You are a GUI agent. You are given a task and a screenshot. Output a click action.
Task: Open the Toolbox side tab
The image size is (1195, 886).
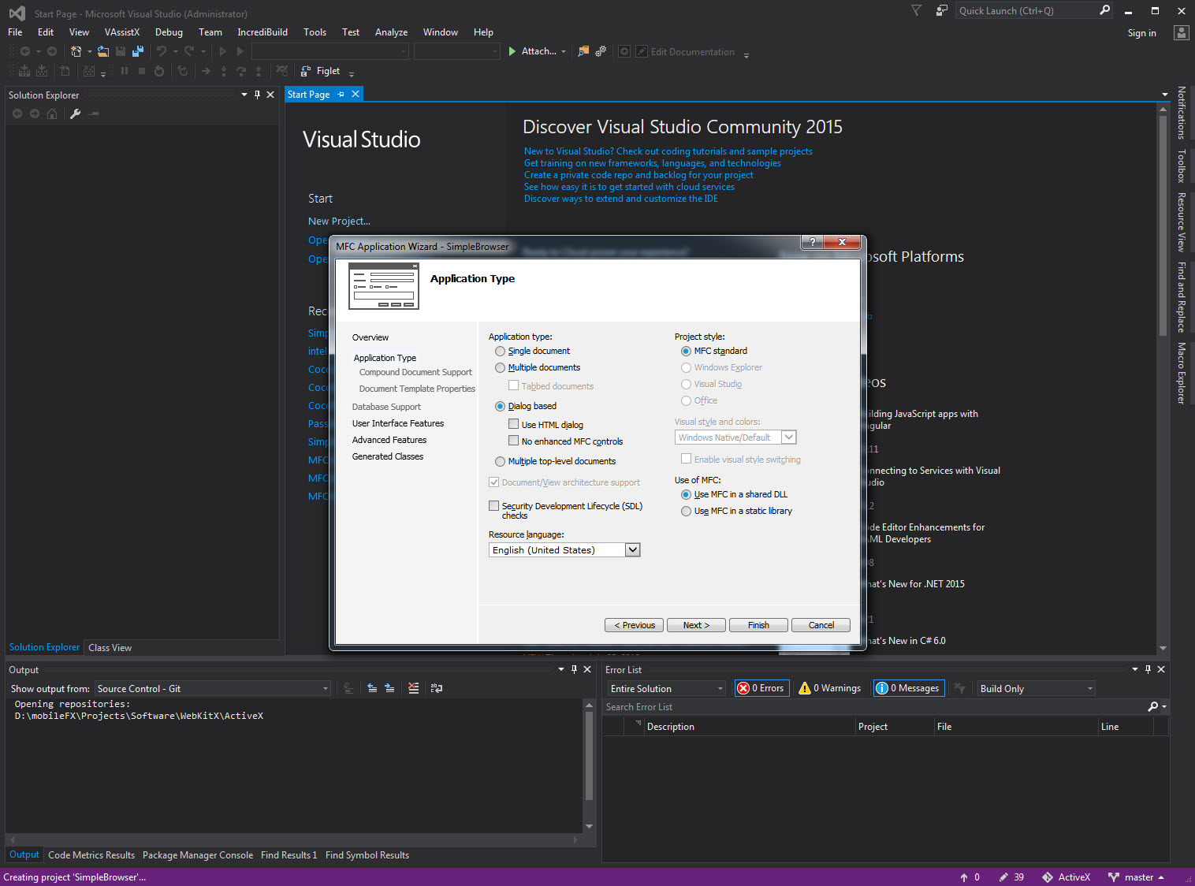(1181, 166)
